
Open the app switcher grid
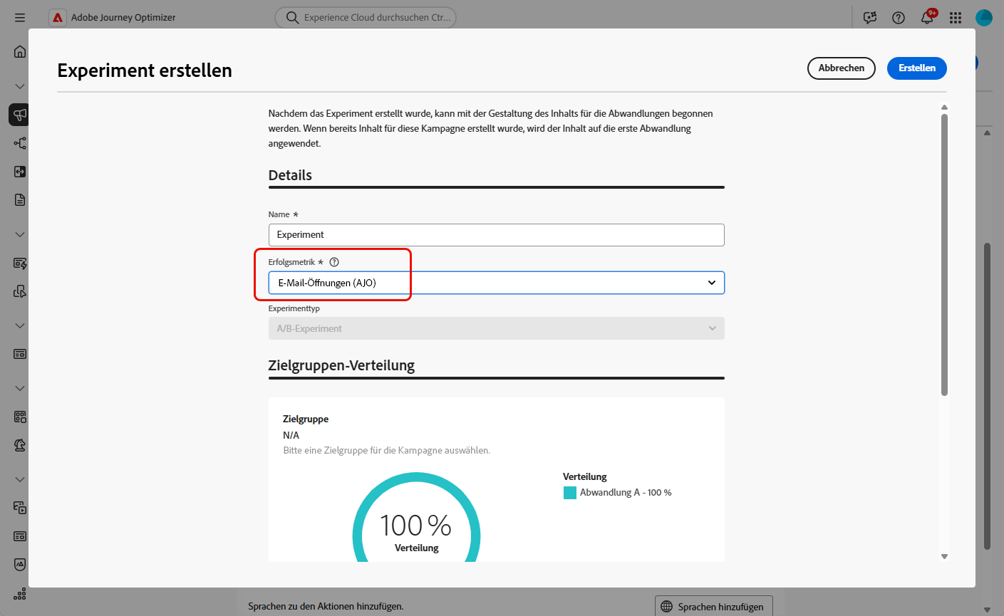click(956, 18)
